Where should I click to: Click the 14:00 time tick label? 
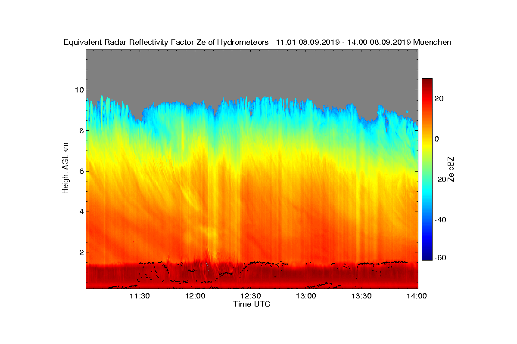click(417, 296)
